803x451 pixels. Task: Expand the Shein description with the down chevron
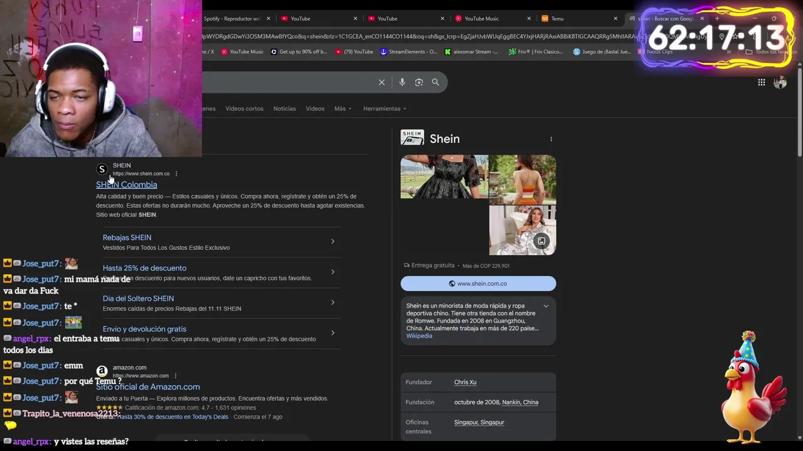546,306
